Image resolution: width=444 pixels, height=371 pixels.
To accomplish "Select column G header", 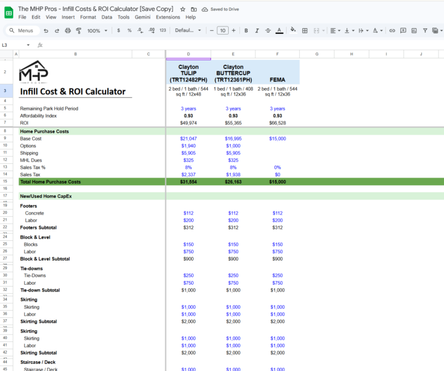I will [x=317, y=54].
